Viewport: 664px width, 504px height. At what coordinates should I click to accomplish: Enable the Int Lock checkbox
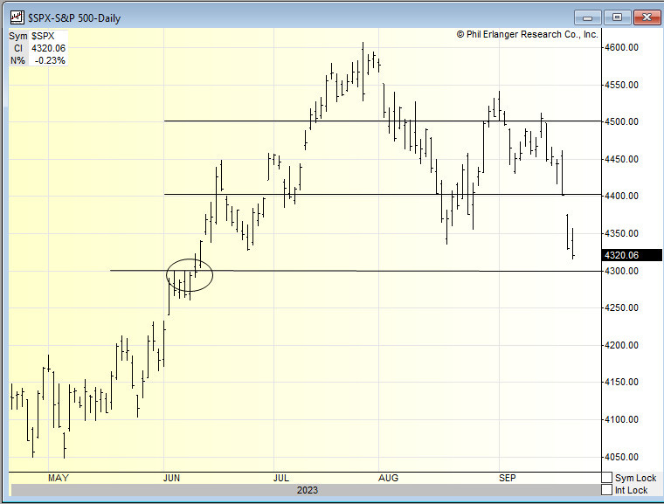coord(607,490)
